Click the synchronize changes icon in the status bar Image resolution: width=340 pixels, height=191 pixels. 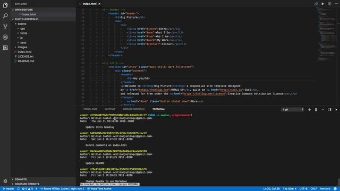pyautogui.click(x=19, y=189)
